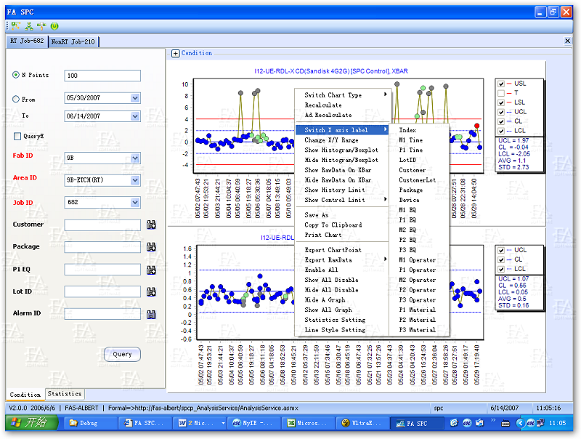Screen dimensions: 581x439
Task: Select the N Points radio button
Action: [16, 75]
